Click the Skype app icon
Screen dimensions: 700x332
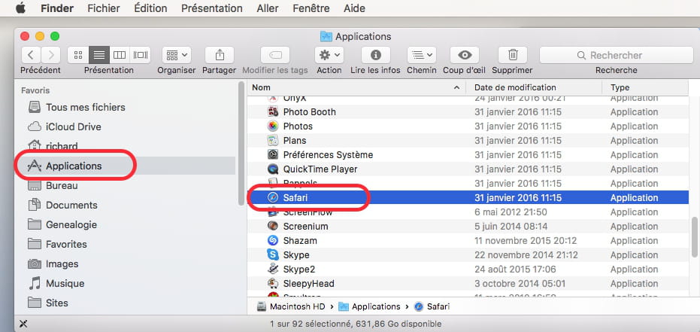click(273, 254)
